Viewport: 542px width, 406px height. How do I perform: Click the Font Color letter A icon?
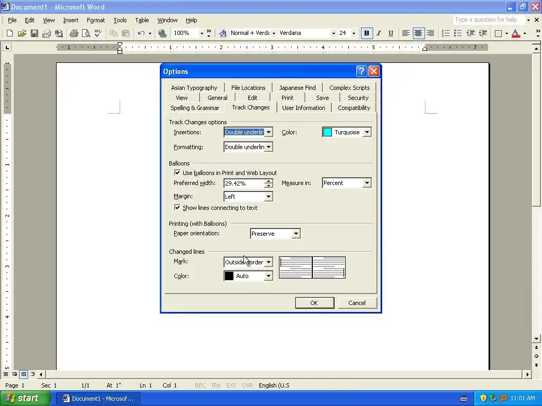[516, 33]
